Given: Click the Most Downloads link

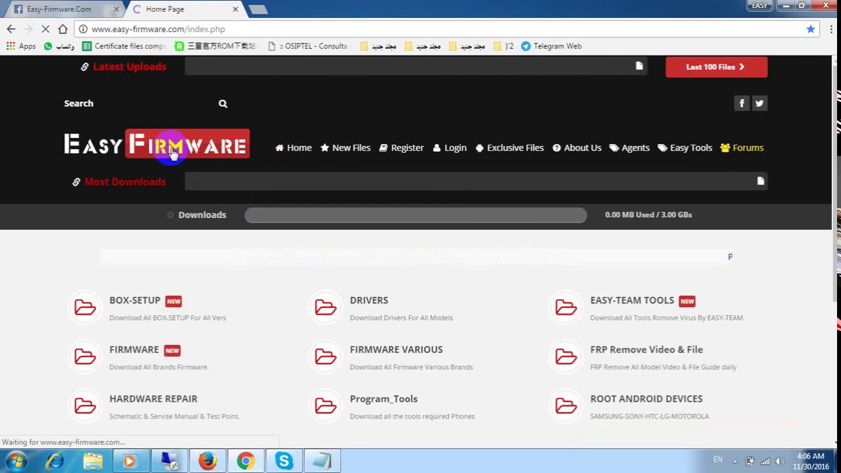Looking at the screenshot, I should click(x=125, y=181).
